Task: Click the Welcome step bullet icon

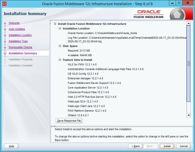Action: 5,23
